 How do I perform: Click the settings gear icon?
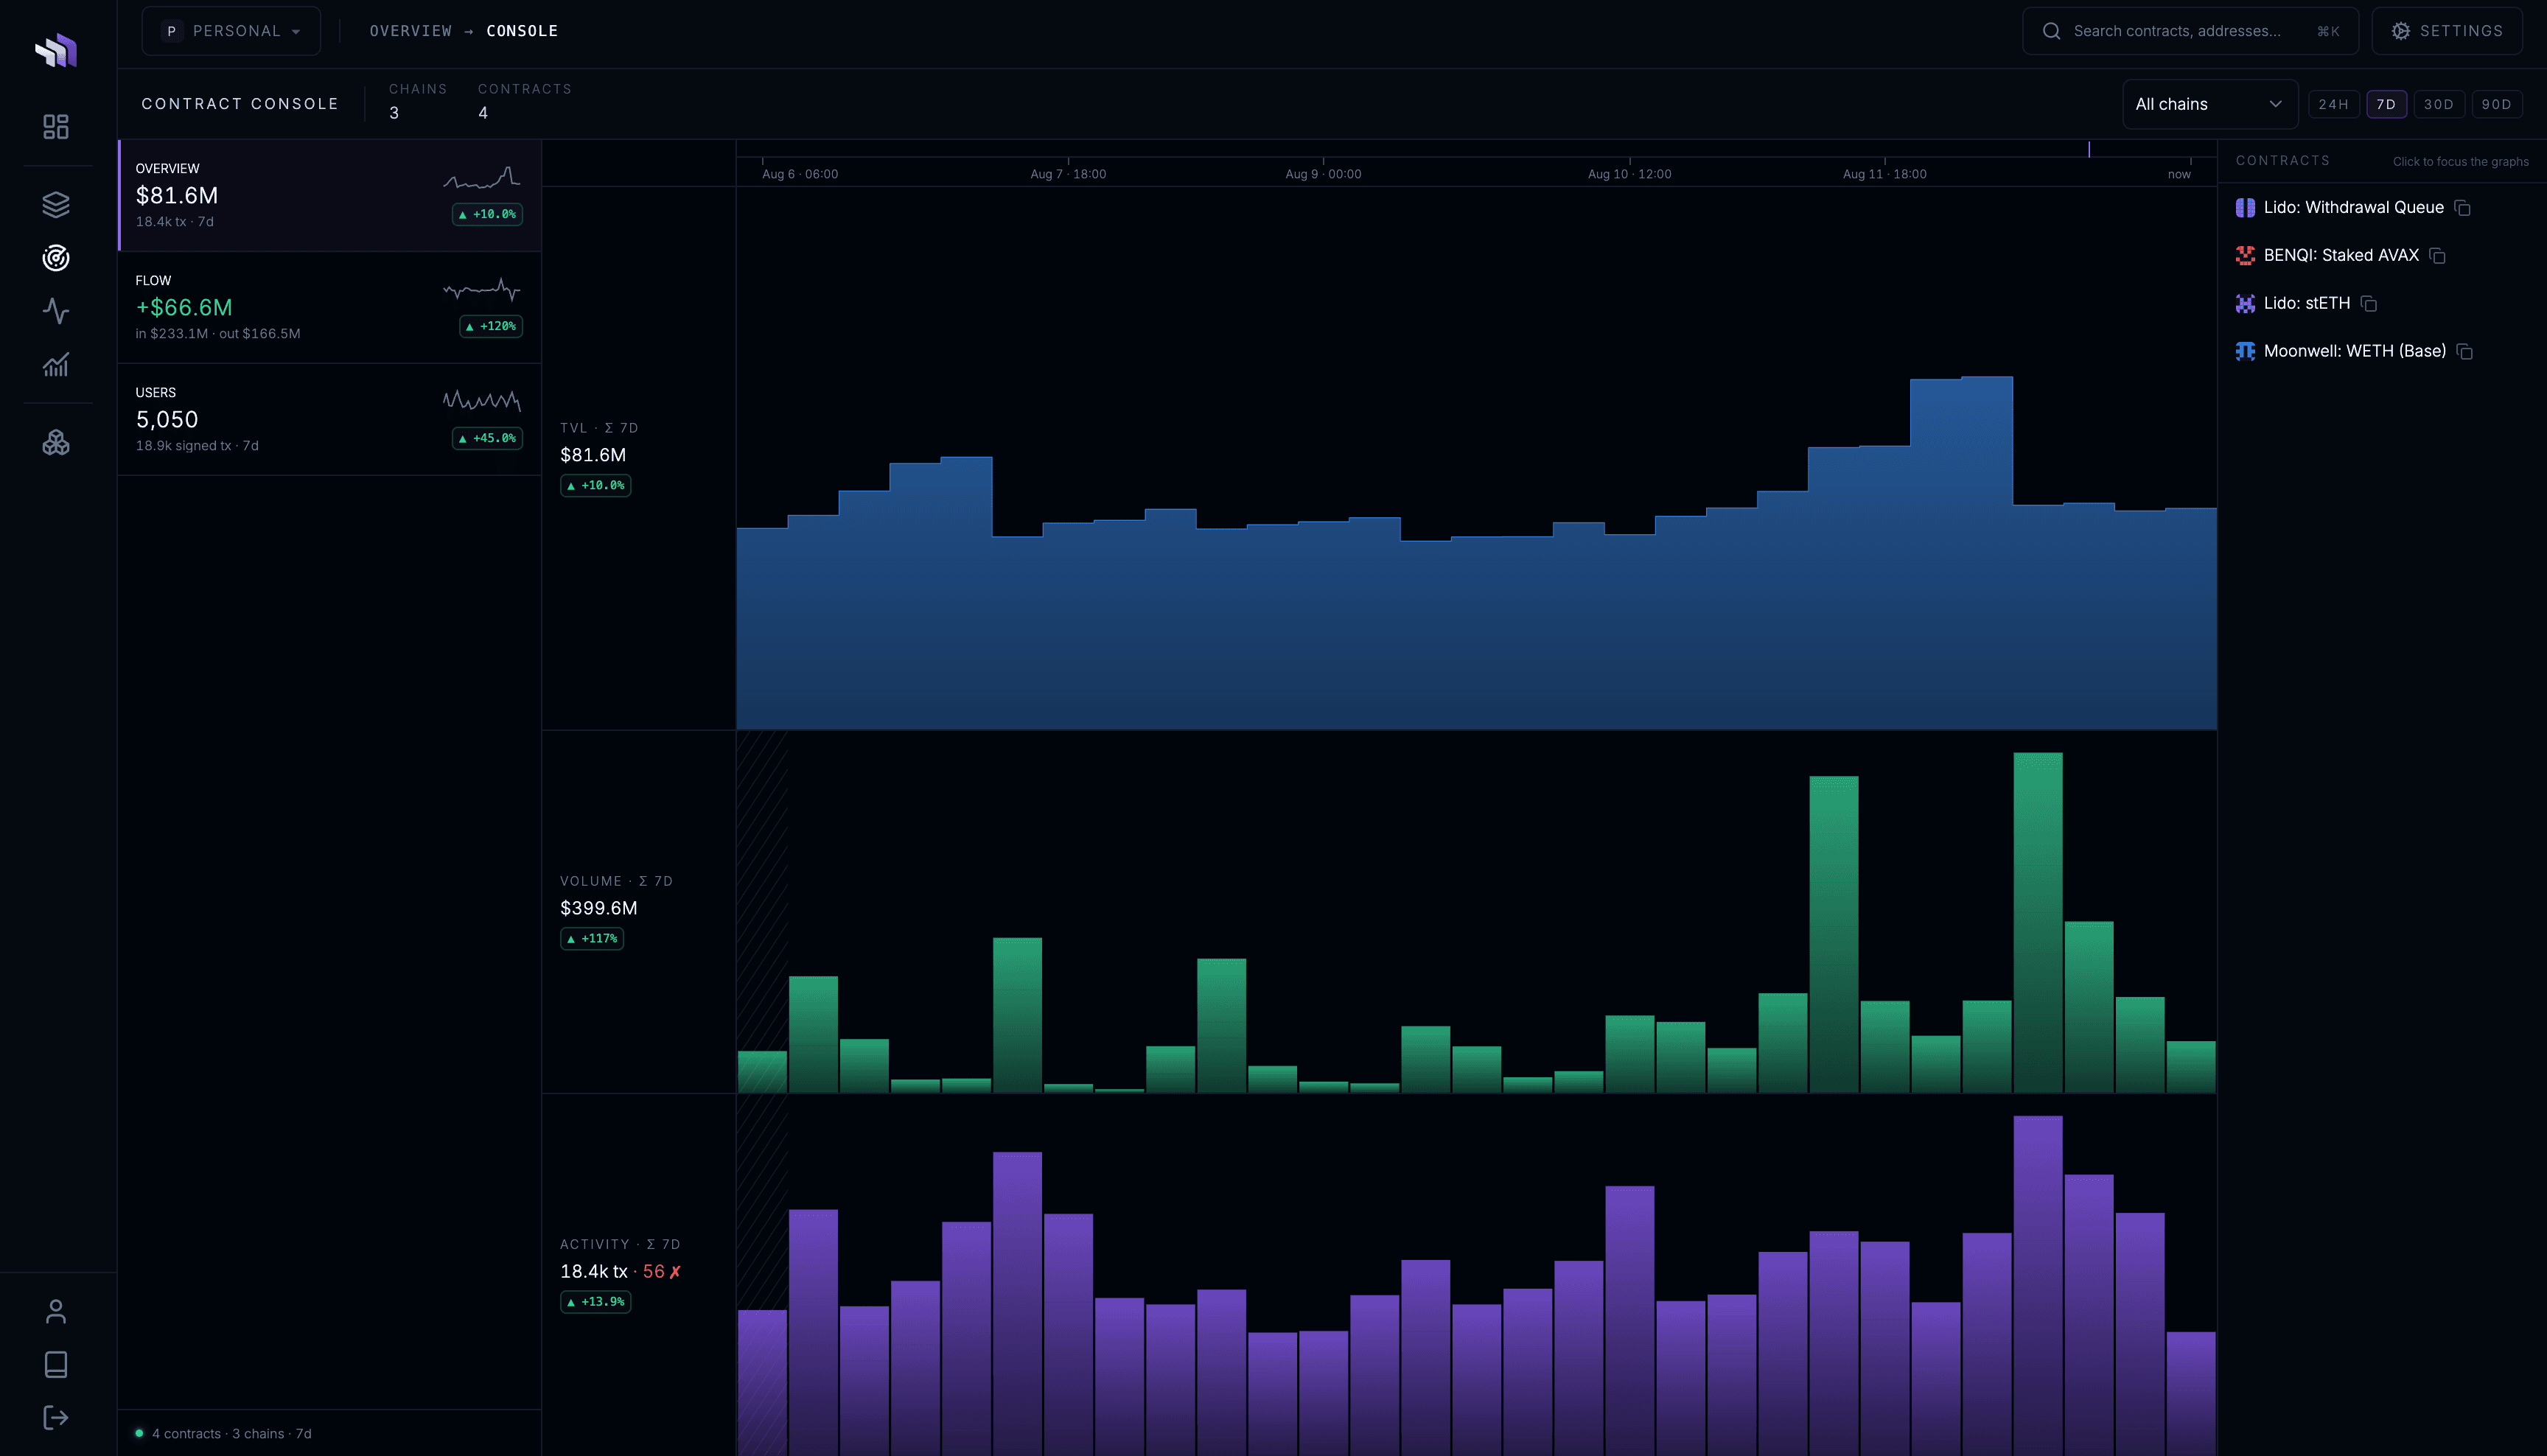pos(2400,31)
